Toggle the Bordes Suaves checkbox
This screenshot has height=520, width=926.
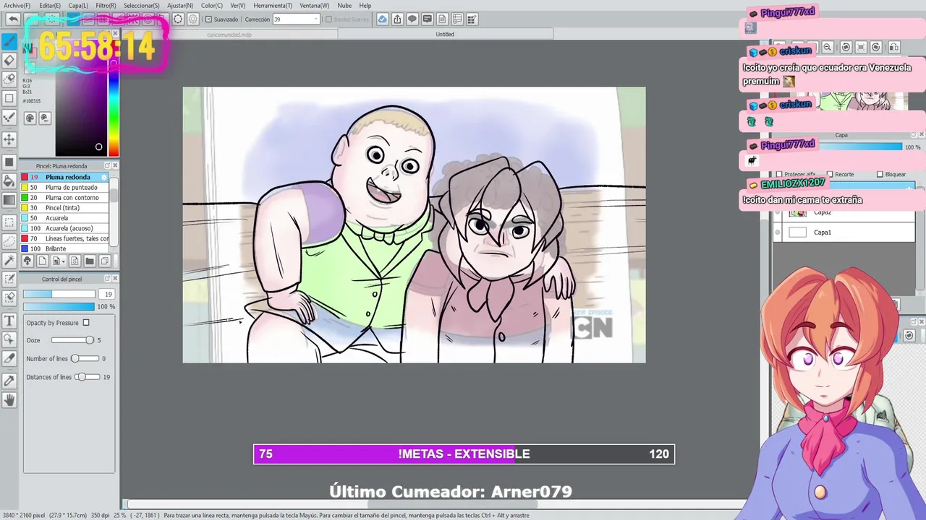point(328,19)
